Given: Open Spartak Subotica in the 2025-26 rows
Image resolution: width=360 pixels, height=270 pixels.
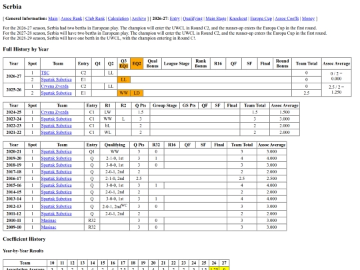Looking at the screenshot, I should click(56, 93).
